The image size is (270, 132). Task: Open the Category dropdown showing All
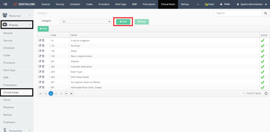pos(86,22)
